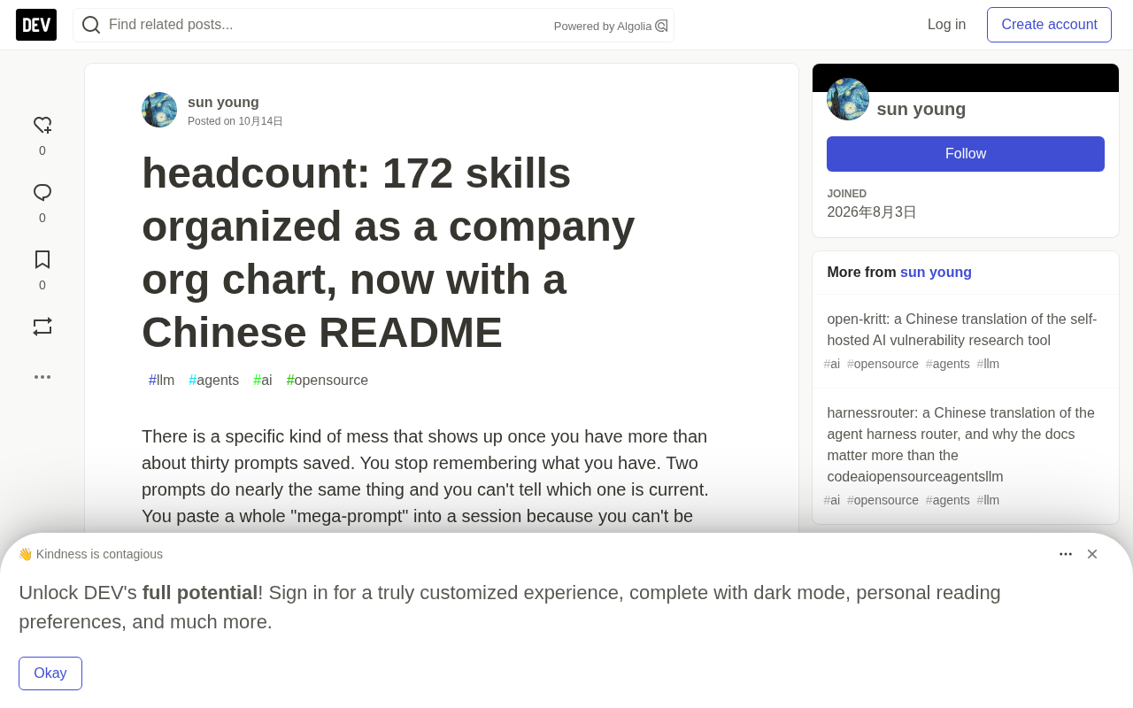Open the DEV home logo

pyautogui.click(x=36, y=25)
